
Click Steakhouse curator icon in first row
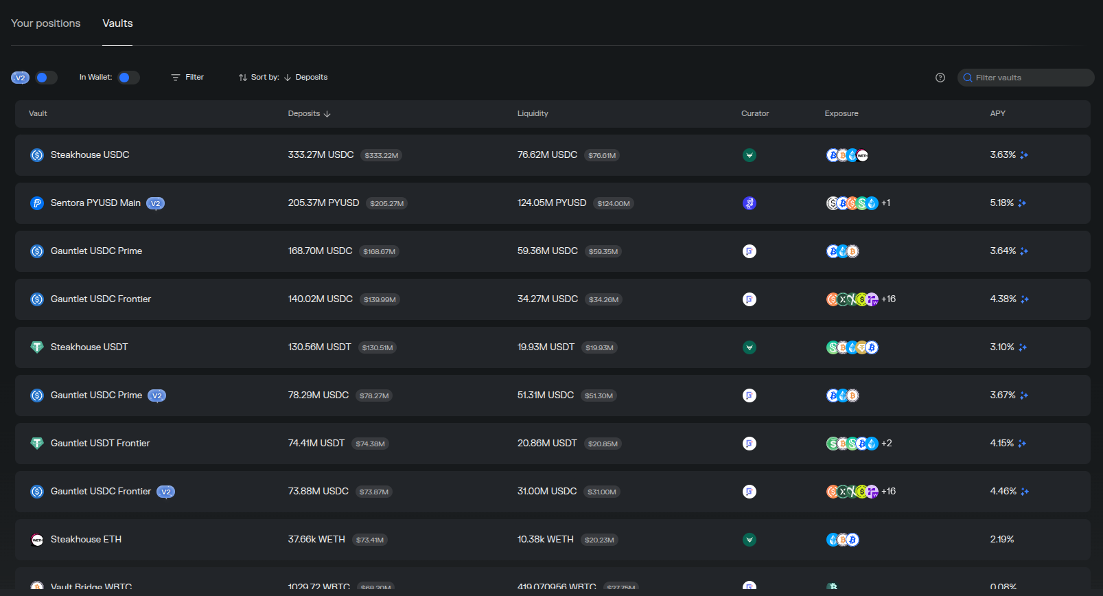tap(749, 155)
